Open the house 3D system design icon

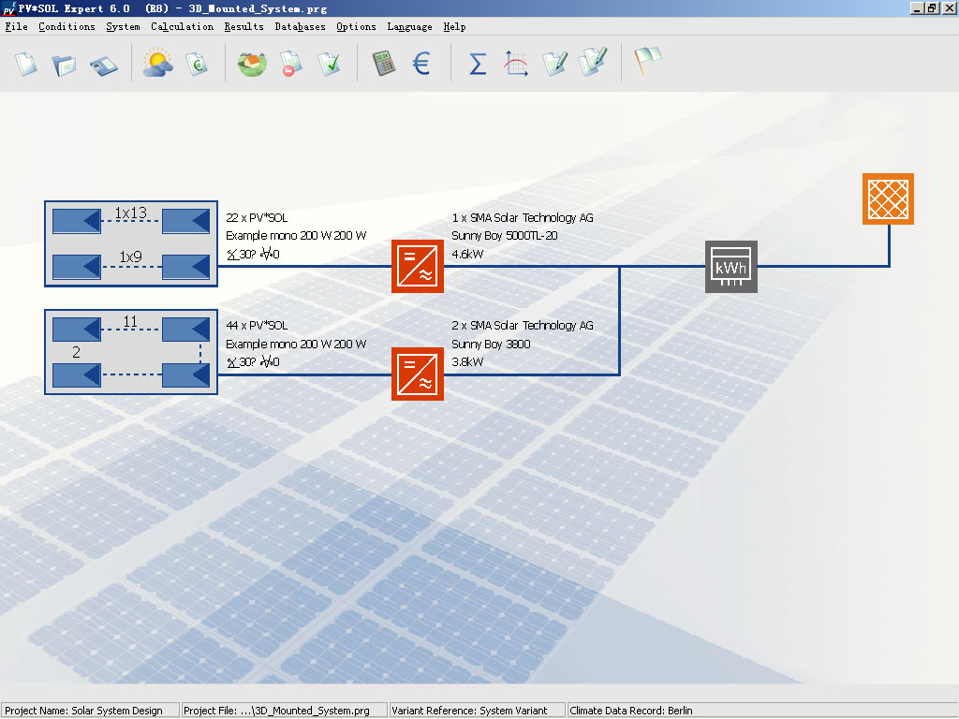252,64
